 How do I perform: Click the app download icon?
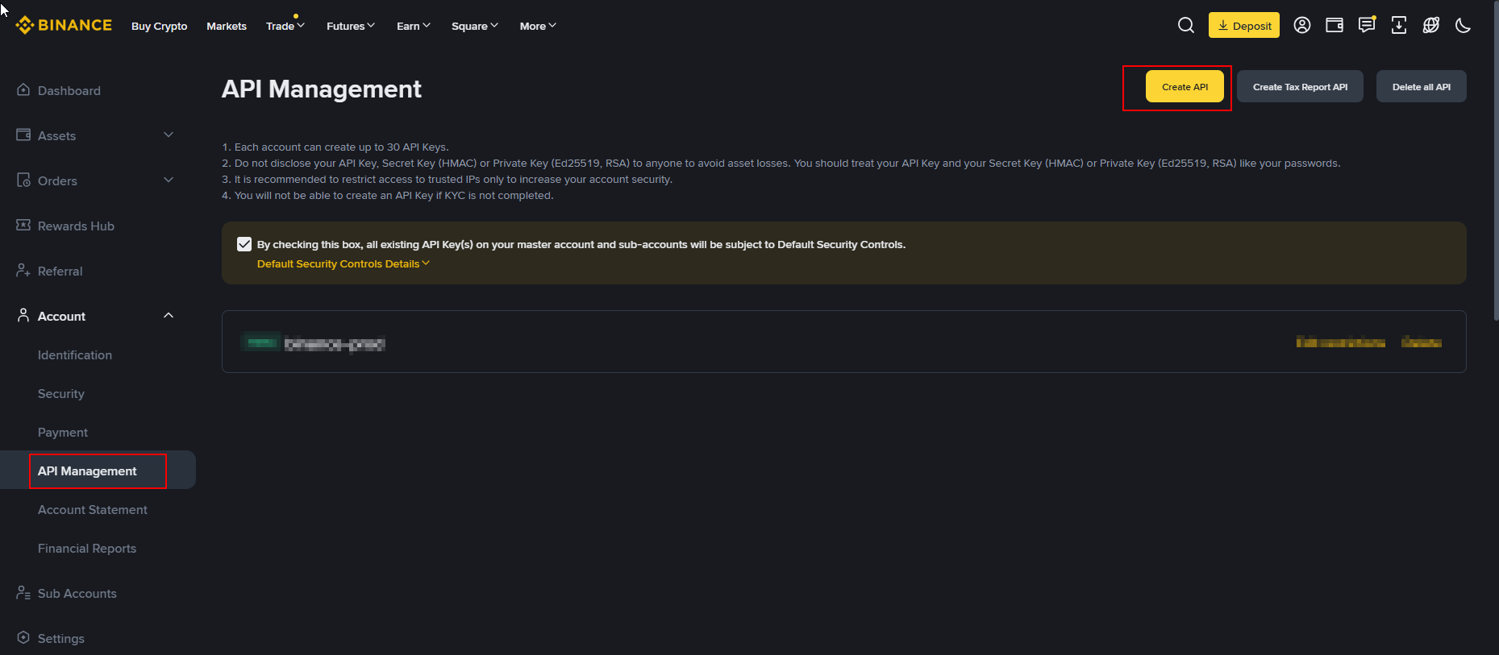[1399, 26]
